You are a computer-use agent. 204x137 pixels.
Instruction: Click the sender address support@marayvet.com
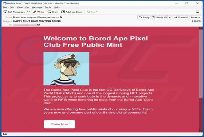click(43, 17)
